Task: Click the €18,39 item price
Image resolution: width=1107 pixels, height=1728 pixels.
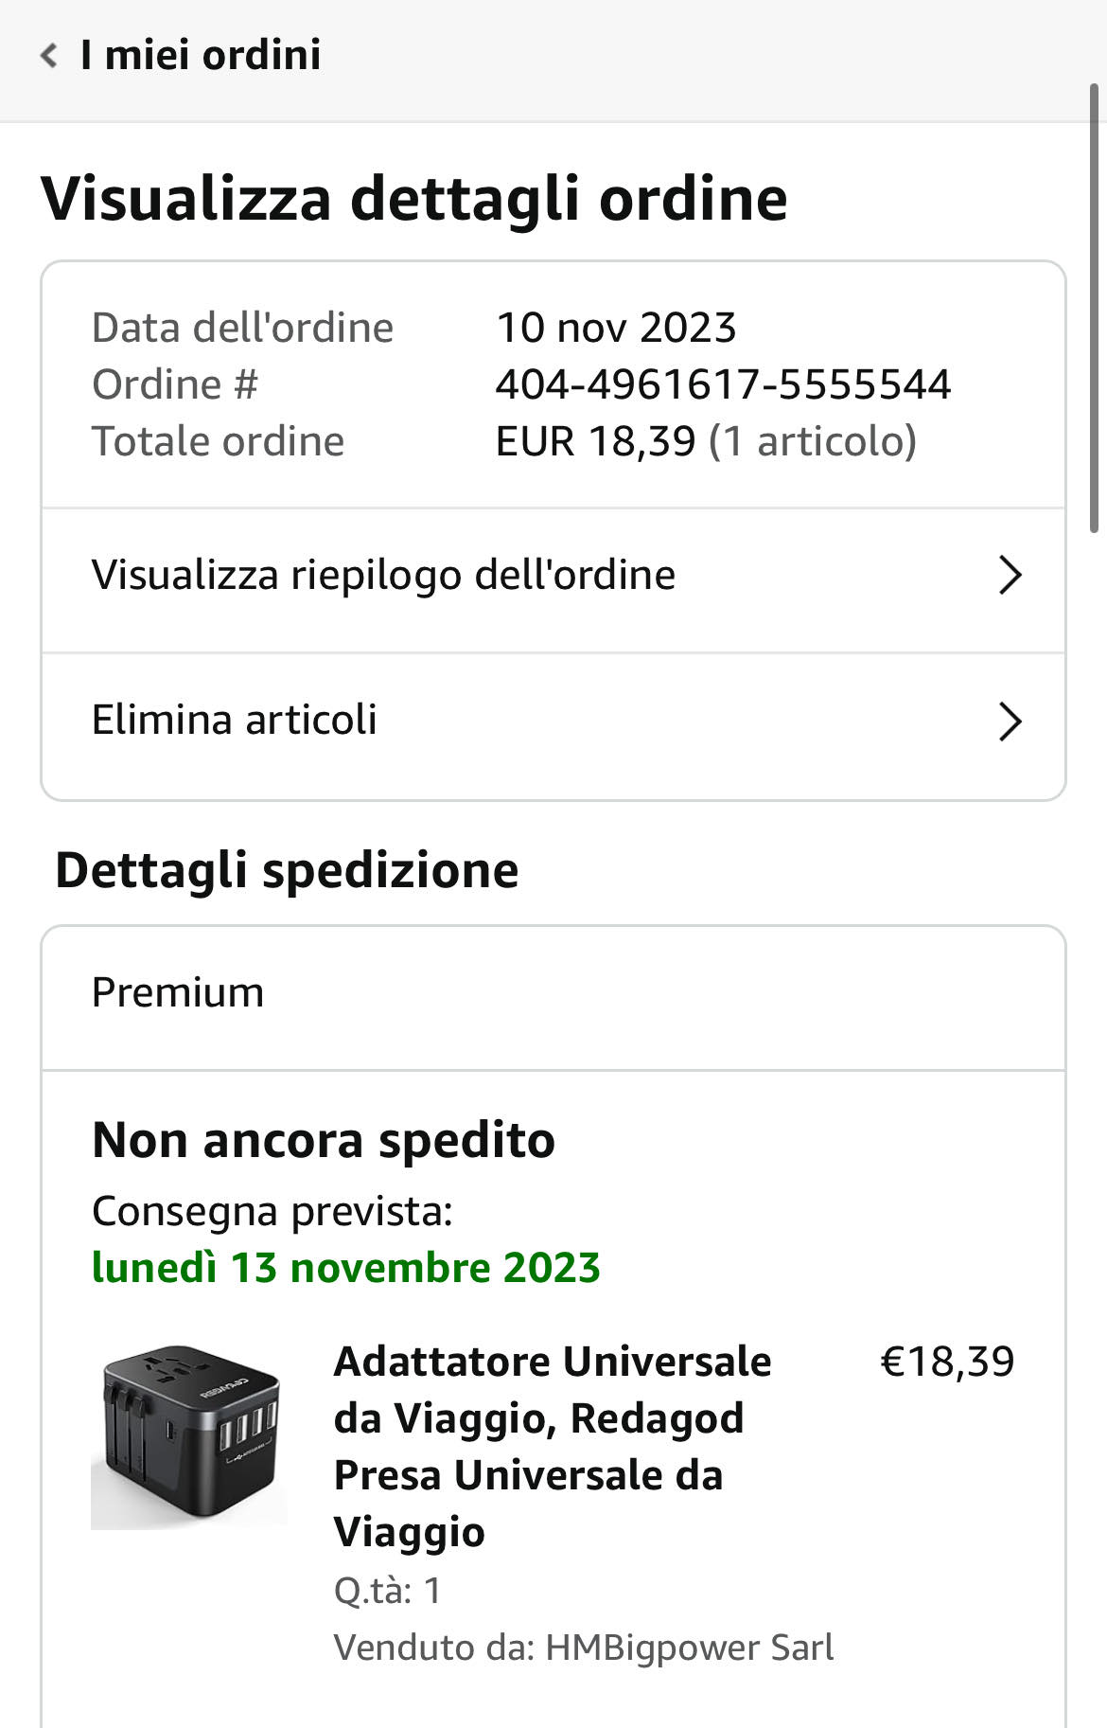Action: (x=947, y=1362)
